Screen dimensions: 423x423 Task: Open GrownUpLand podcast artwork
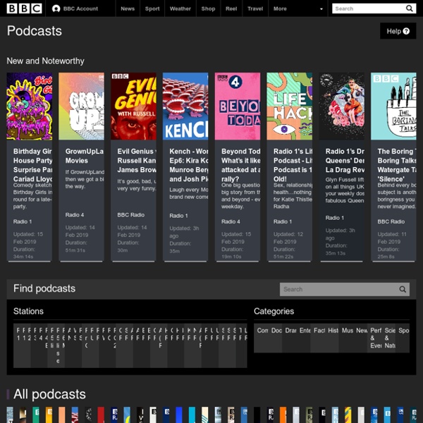point(81,106)
